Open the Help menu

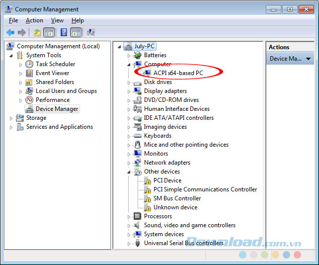coord(78,20)
